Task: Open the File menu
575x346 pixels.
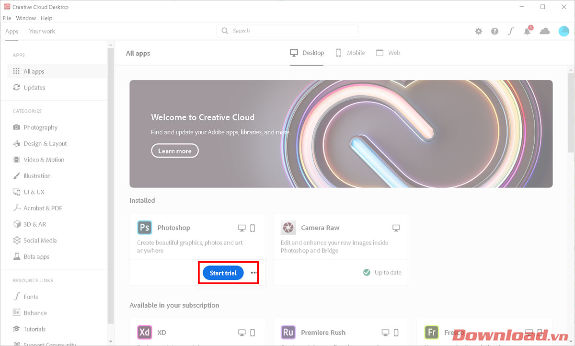Action: pos(7,18)
